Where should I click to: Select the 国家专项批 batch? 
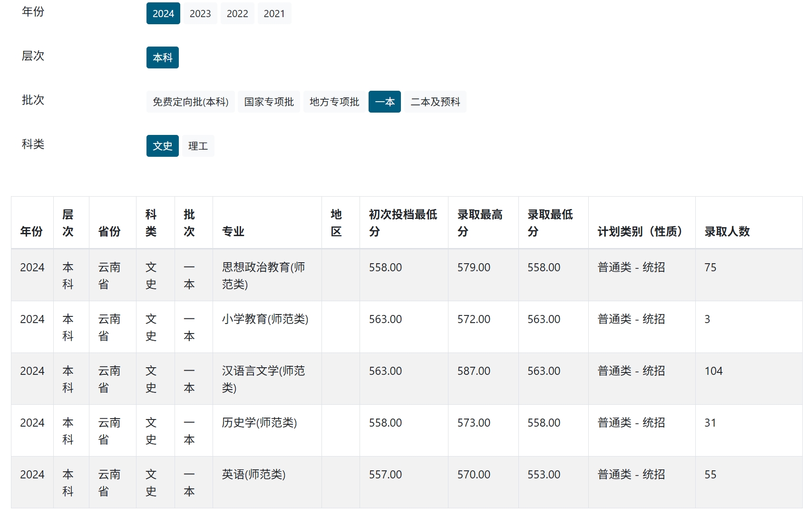(269, 102)
